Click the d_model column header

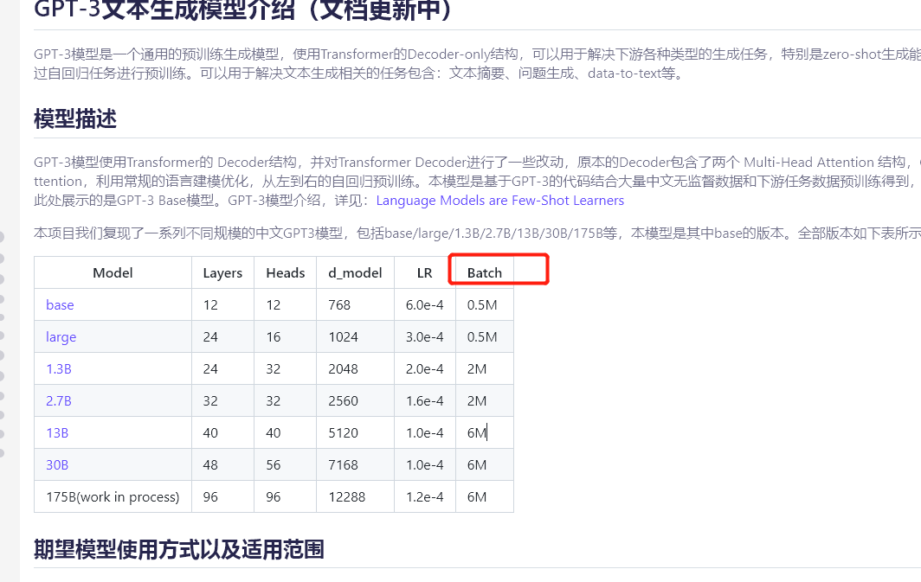coord(356,273)
